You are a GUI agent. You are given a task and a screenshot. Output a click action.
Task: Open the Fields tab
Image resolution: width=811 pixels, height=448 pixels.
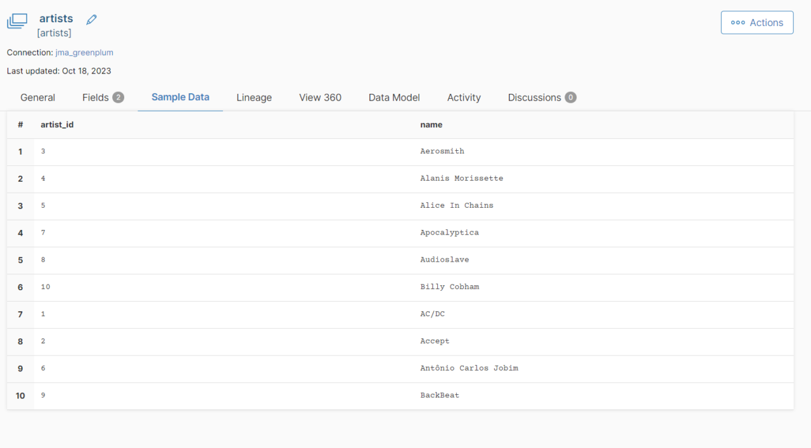click(96, 98)
